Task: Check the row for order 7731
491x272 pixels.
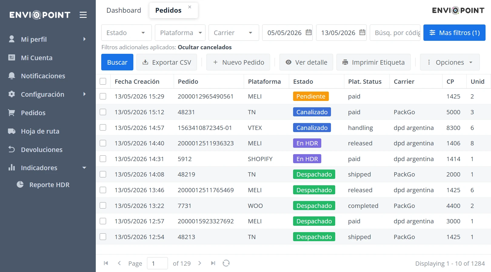Action: pyautogui.click(x=103, y=206)
